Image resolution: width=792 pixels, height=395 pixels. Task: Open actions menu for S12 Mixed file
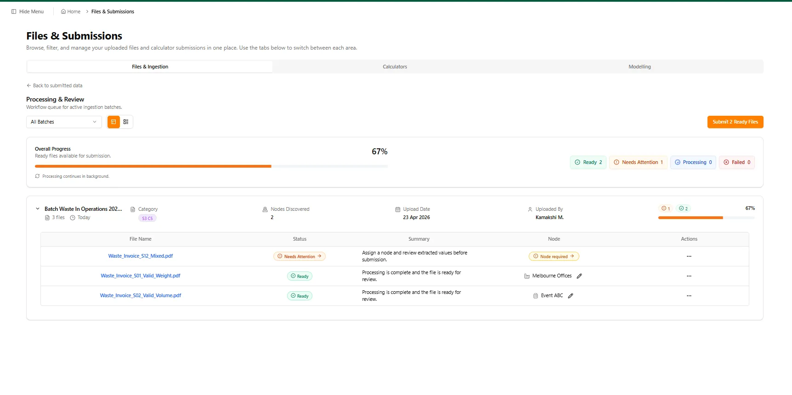pos(689,256)
